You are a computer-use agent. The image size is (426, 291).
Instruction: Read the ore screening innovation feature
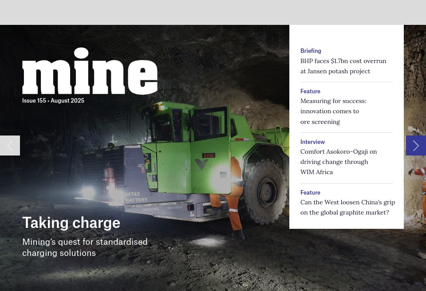[x=333, y=111]
